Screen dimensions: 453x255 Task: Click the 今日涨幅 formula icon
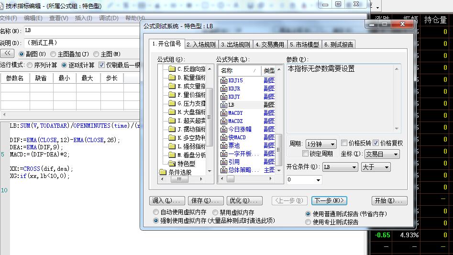point(223,129)
